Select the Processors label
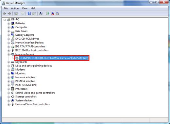This screenshot has width=170, height=124. [21, 89]
